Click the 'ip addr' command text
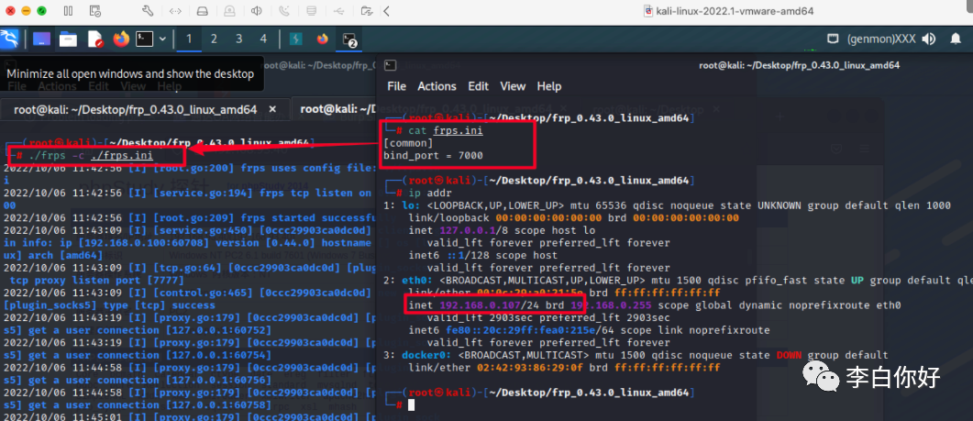Viewport: 973px width, 421px height. [x=429, y=194]
